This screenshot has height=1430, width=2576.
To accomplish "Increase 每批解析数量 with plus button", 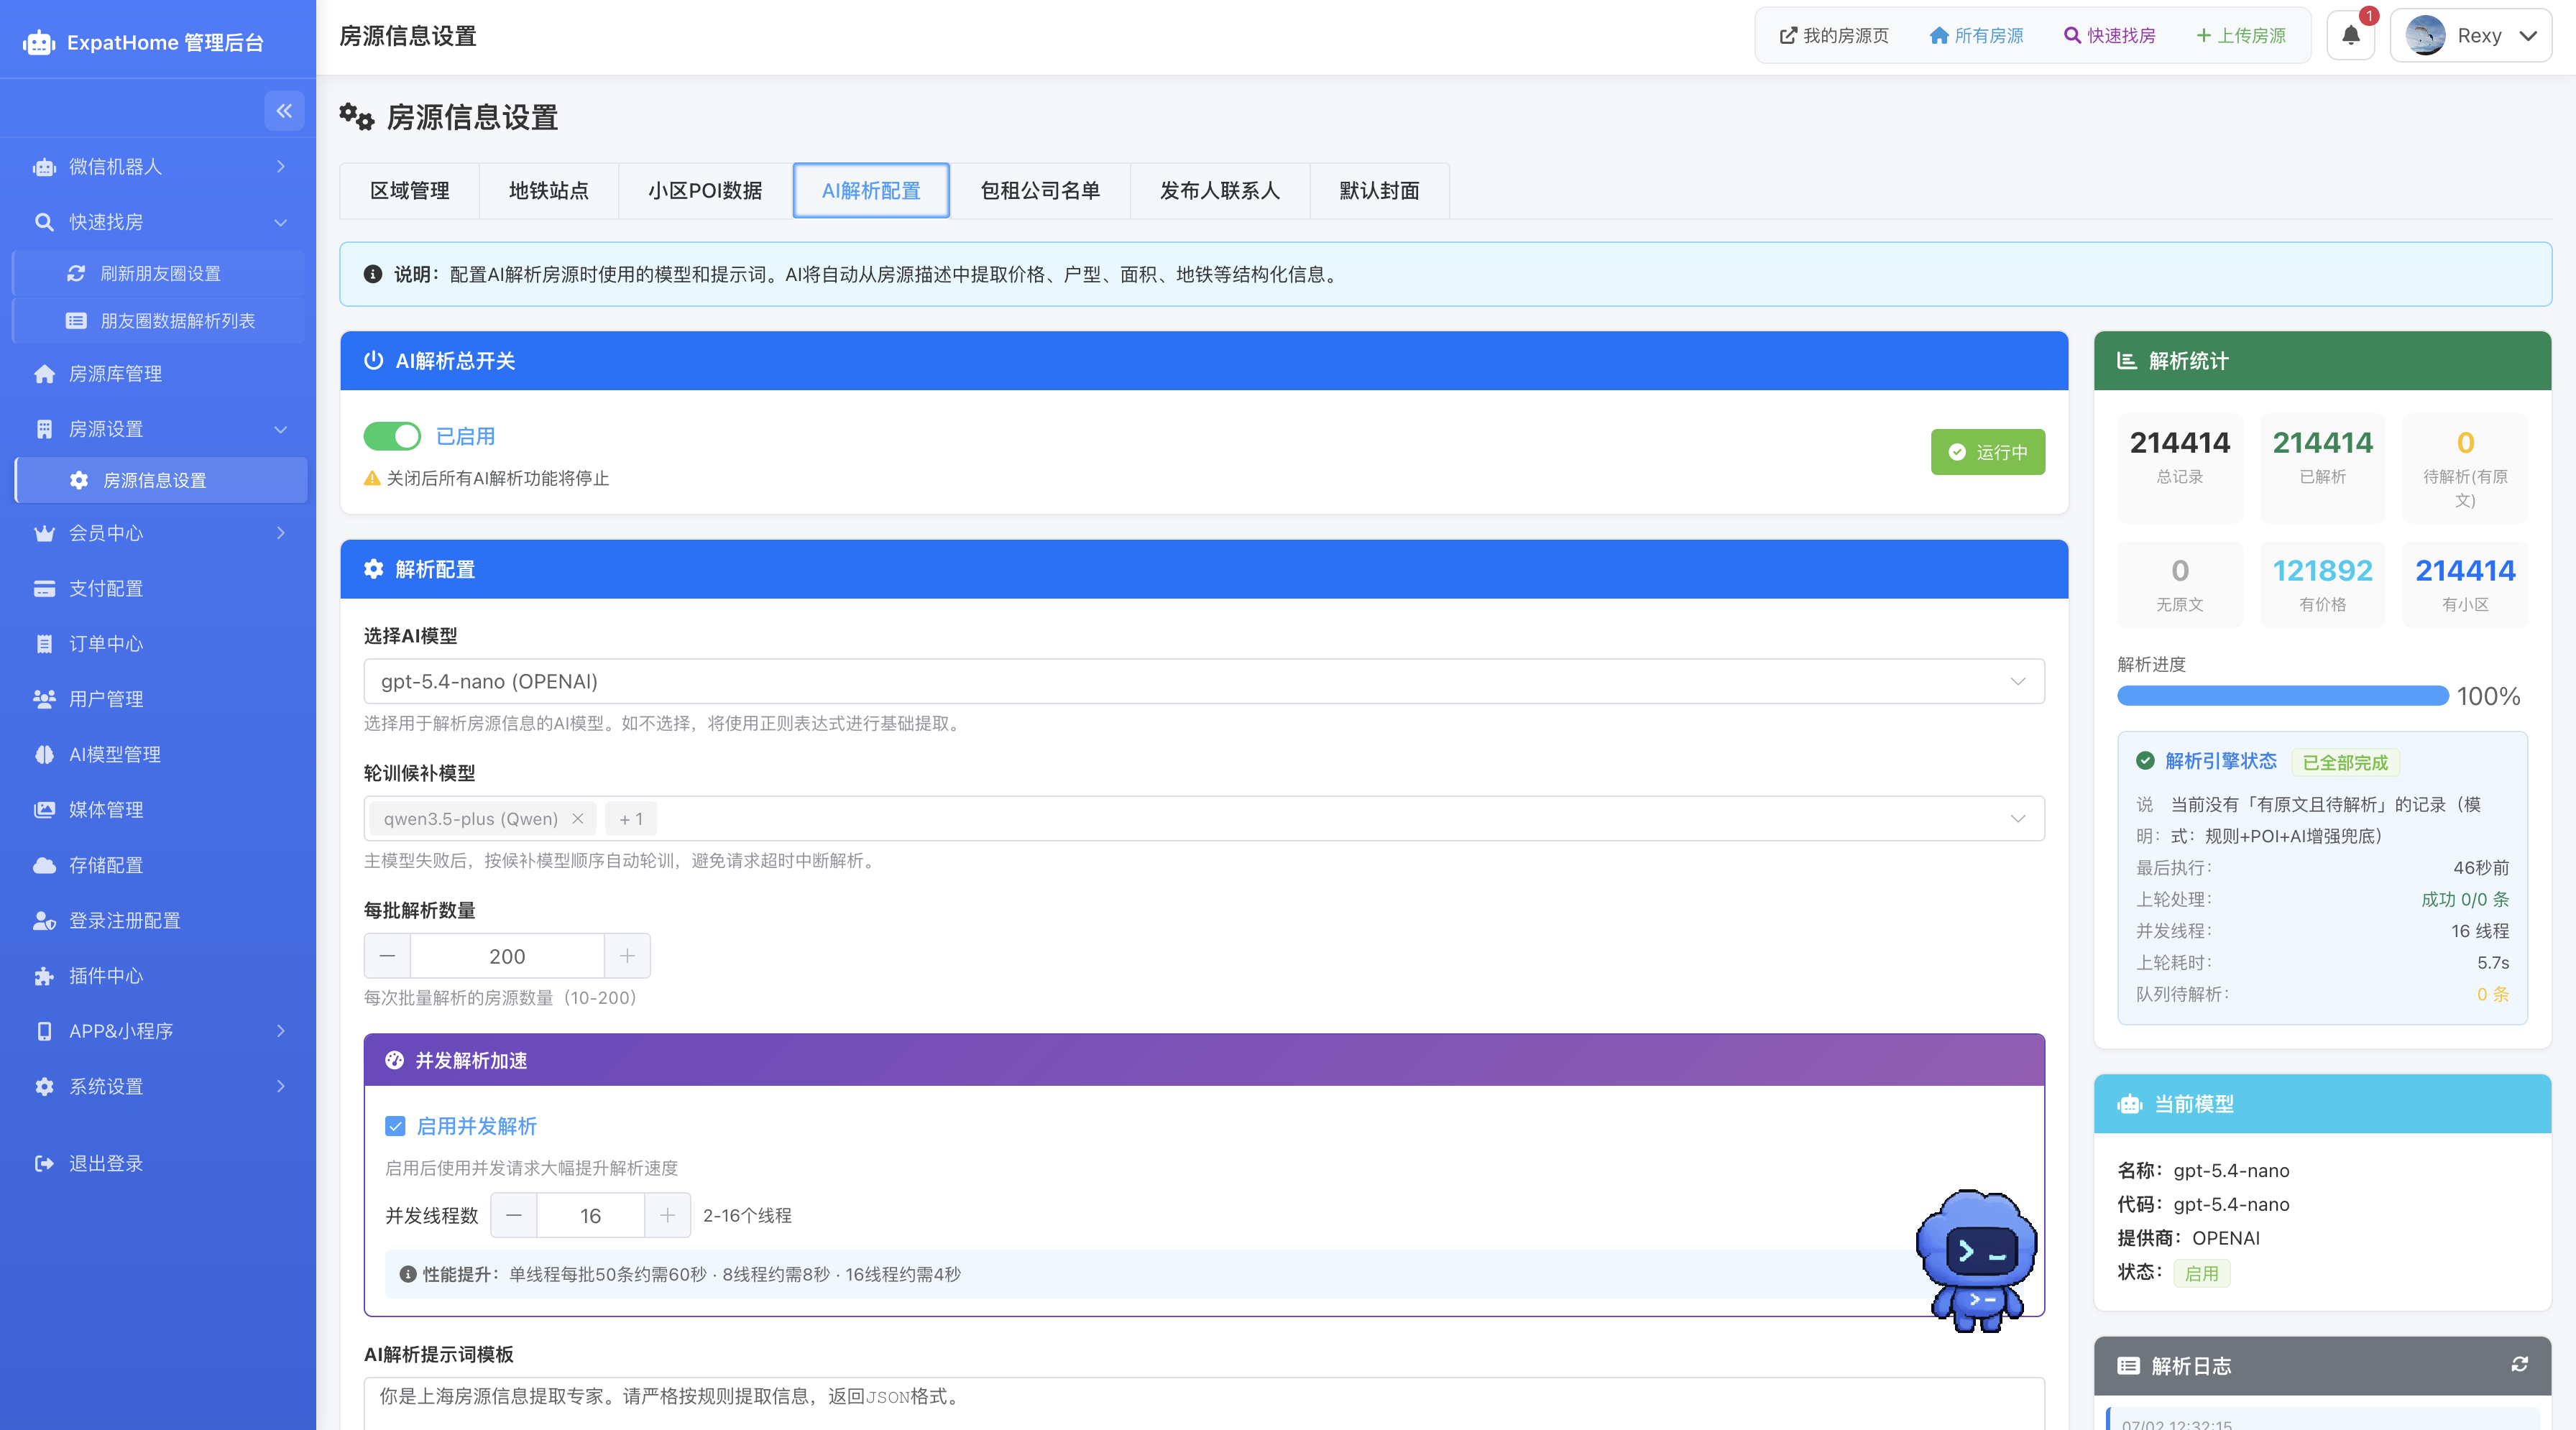I will pos(627,956).
